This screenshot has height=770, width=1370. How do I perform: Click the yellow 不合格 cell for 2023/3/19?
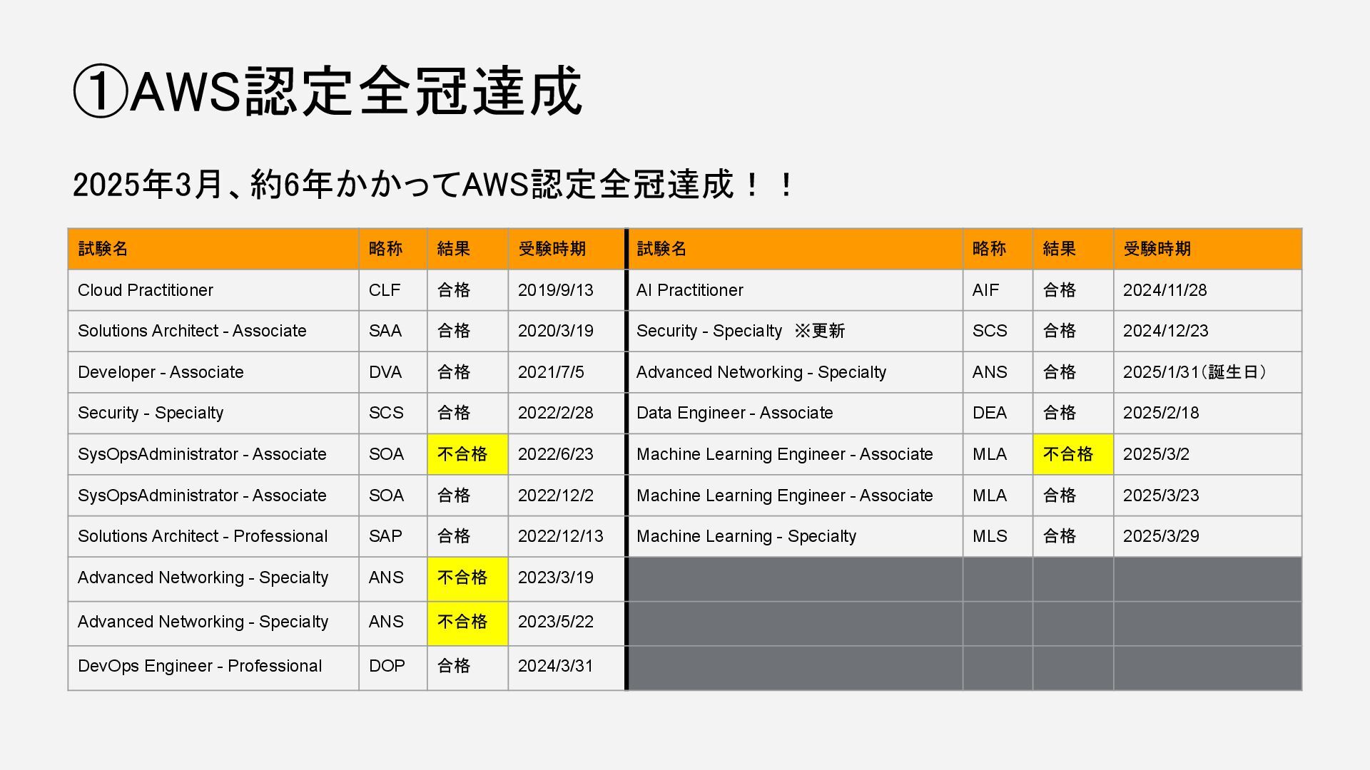pyautogui.click(x=467, y=578)
